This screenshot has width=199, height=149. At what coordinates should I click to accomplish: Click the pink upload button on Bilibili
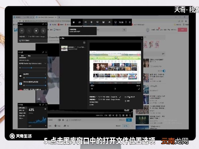click(183, 30)
